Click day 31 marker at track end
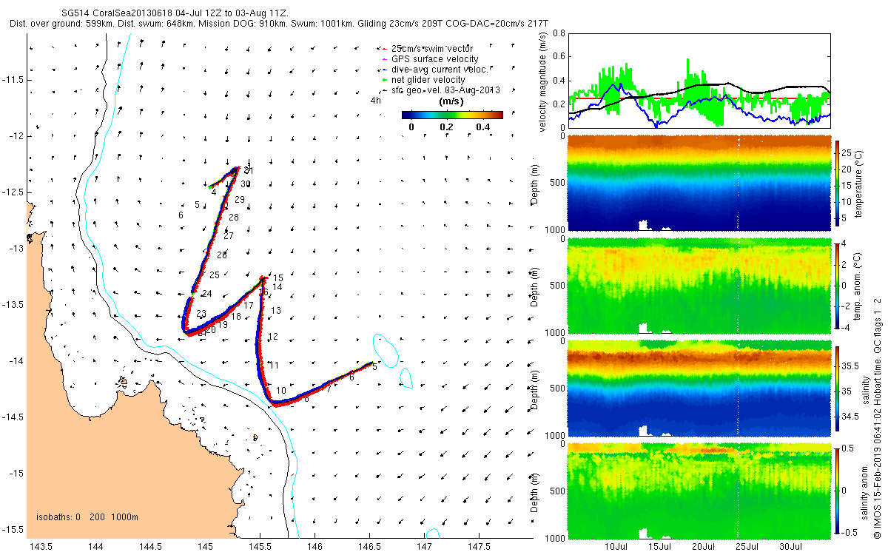This screenshot has width=888, height=555. tap(249, 170)
